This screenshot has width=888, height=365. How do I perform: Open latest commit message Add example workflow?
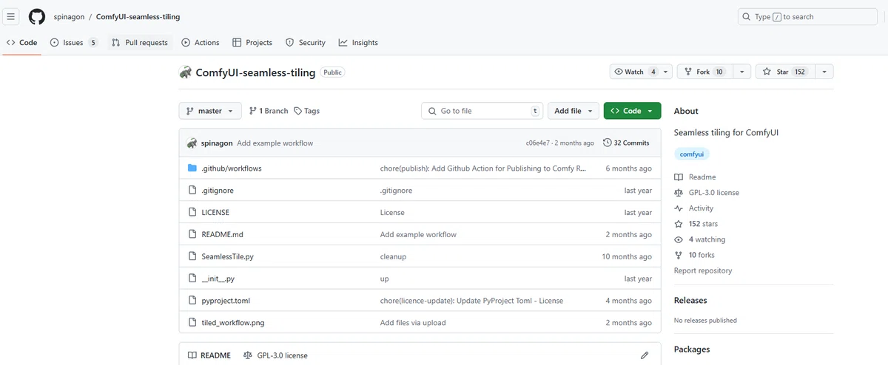pyautogui.click(x=275, y=143)
